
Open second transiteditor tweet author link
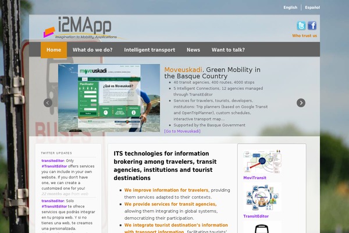[53, 200]
